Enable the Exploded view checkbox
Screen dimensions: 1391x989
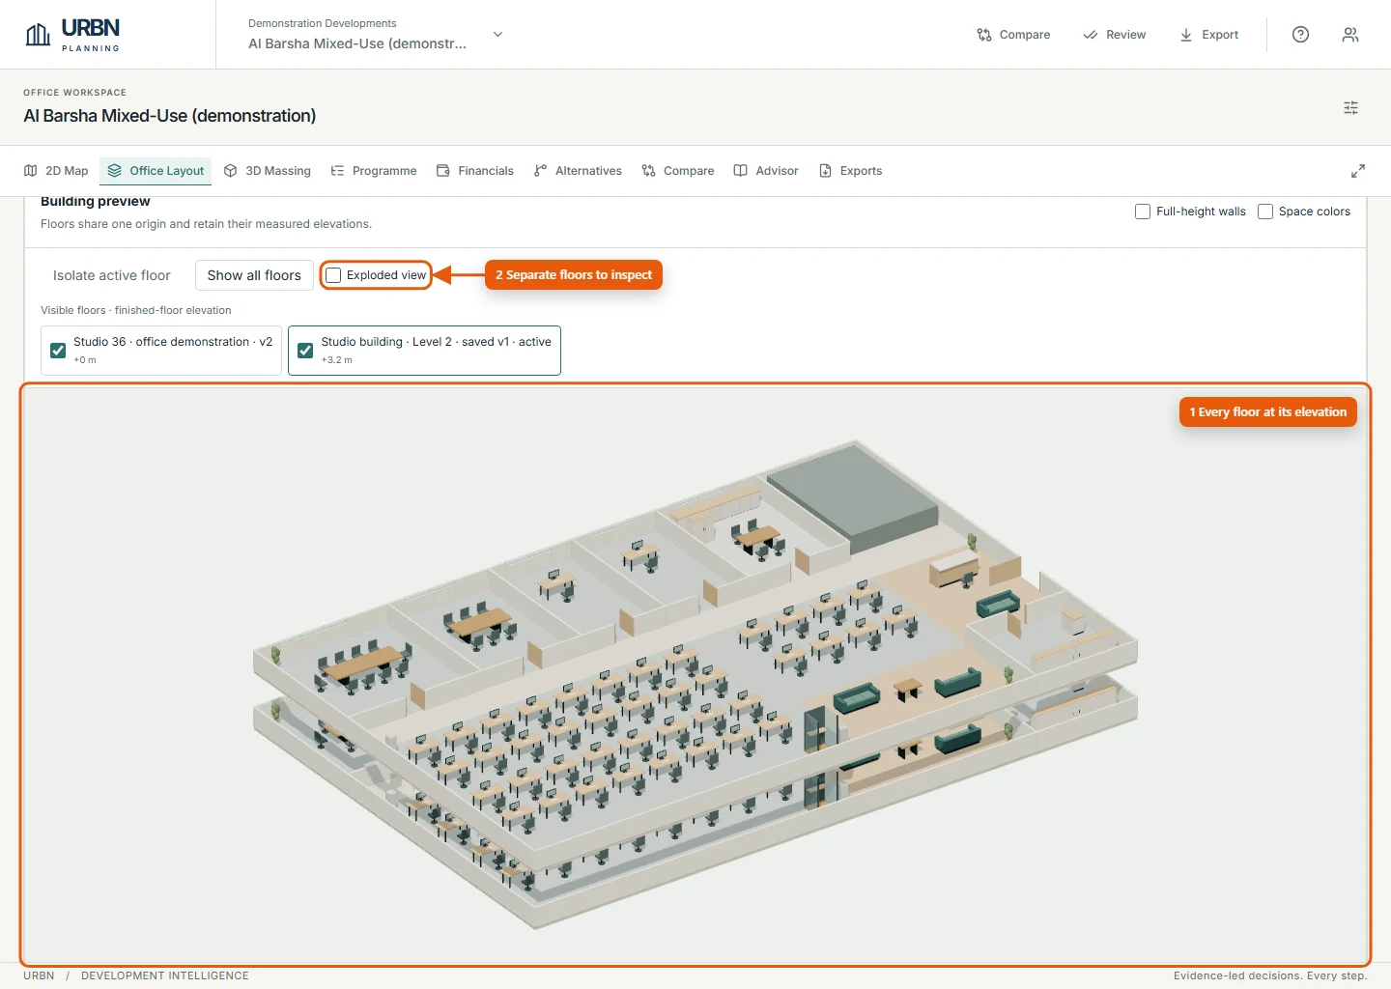333,275
